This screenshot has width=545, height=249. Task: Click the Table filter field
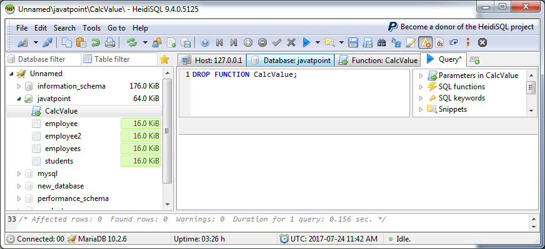pyautogui.click(x=119, y=59)
